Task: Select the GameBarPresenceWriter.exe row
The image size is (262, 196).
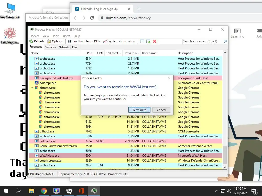Action: point(125,146)
